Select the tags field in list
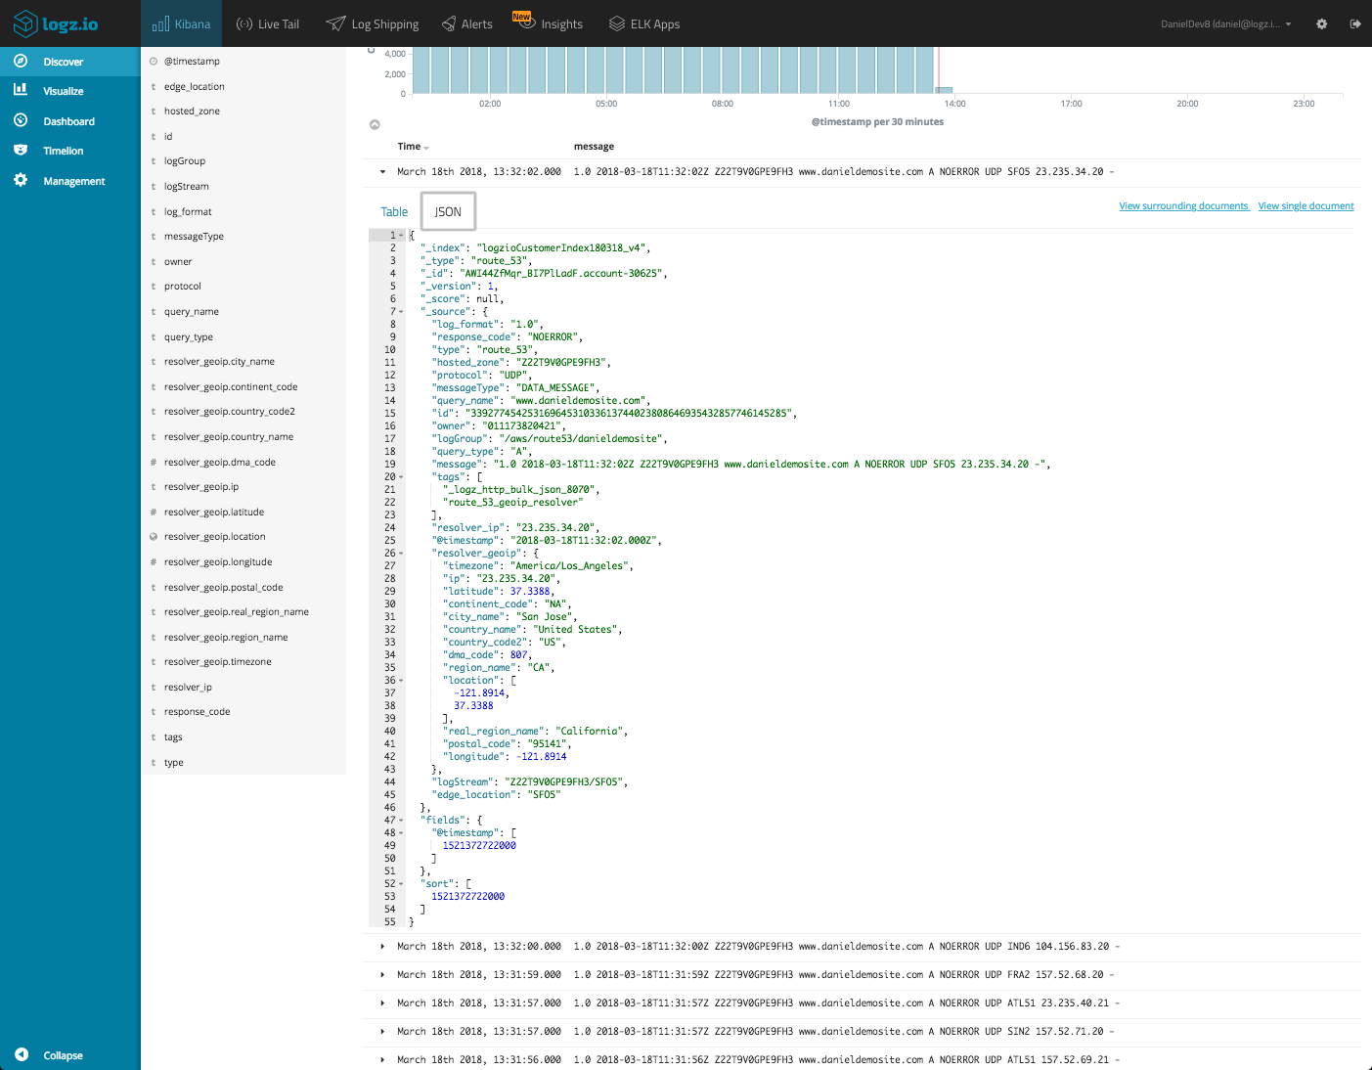The image size is (1372, 1070). pyautogui.click(x=173, y=737)
